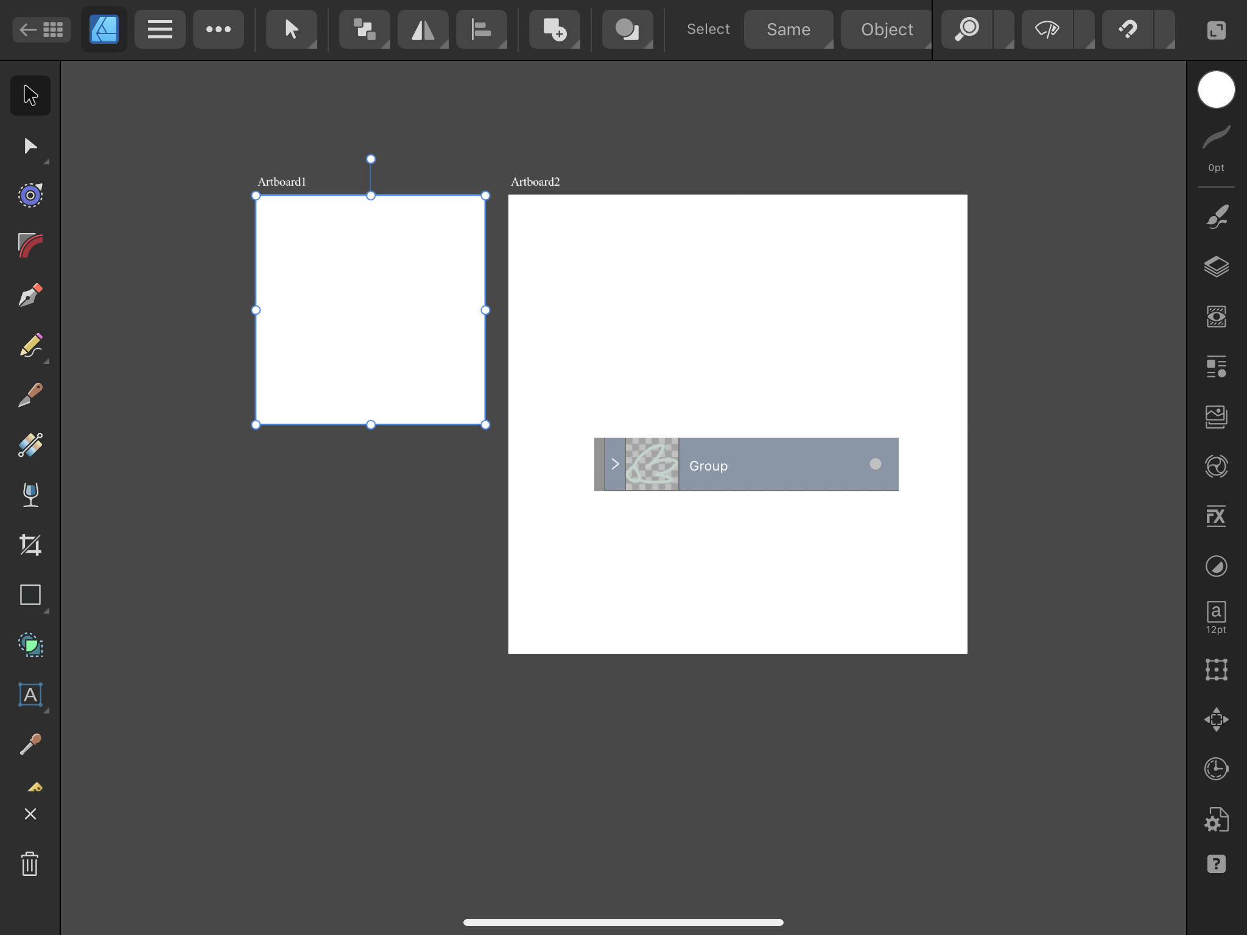The height and width of the screenshot is (935, 1247).
Task: Open the Select Object dropdown
Action: [x=887, y=29]
